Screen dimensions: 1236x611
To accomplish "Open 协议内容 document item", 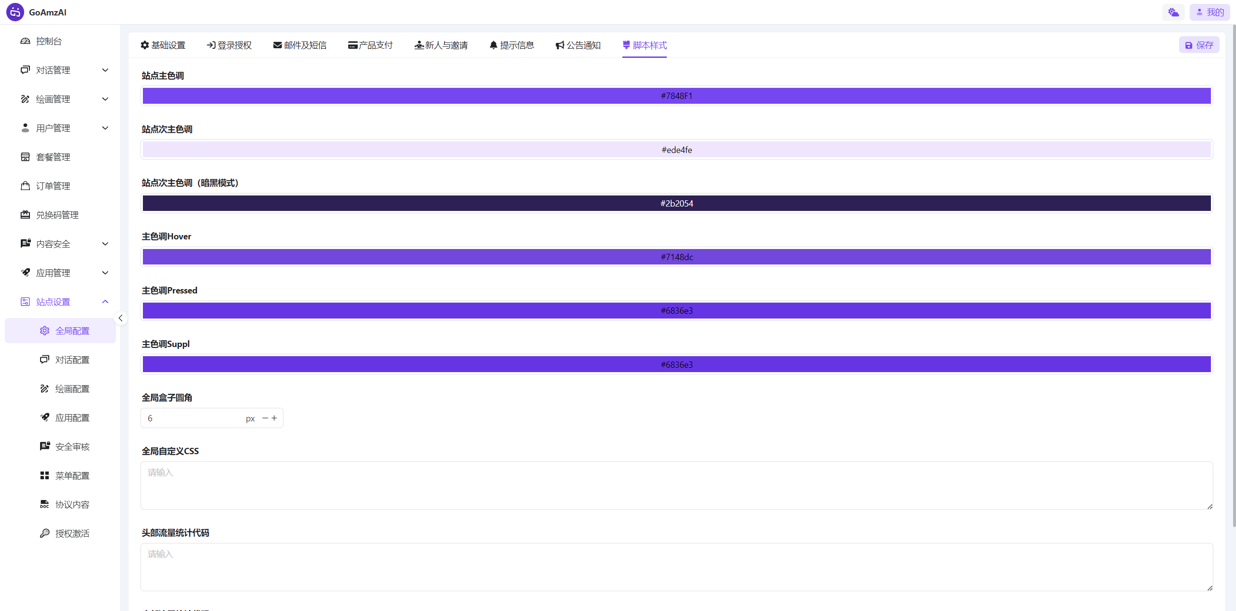I will point(72,504).
